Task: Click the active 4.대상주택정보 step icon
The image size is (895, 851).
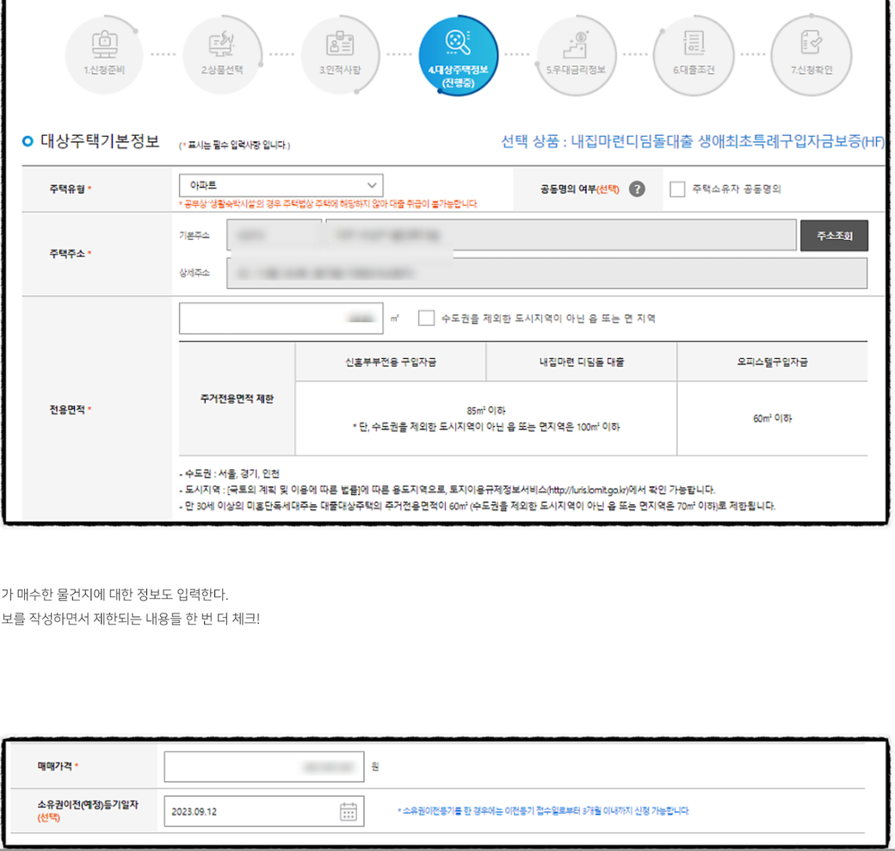Action: [x=457, y=53]
